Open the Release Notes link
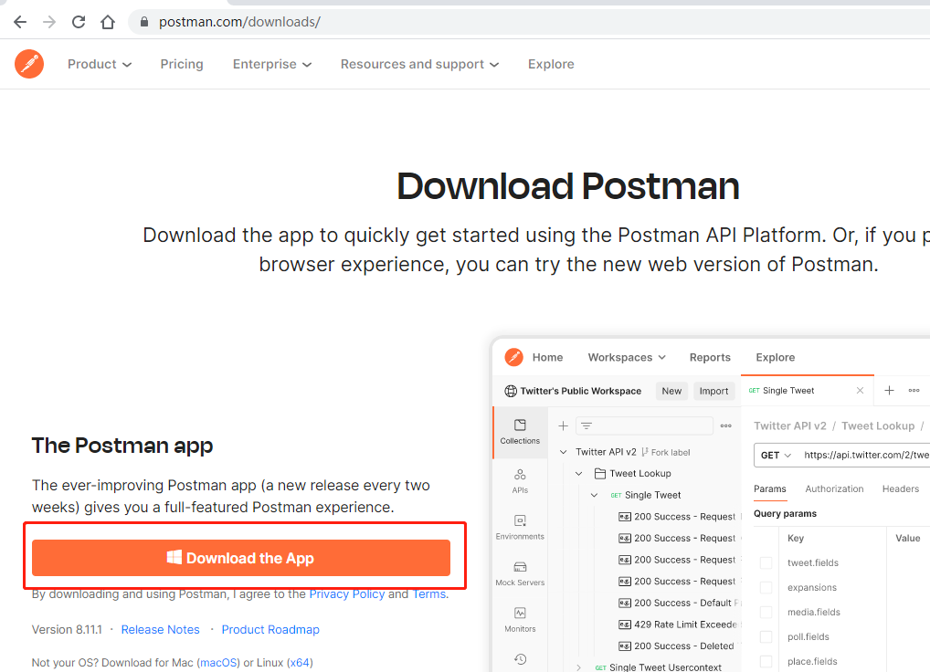930x672 pixels. coord(160,629)
